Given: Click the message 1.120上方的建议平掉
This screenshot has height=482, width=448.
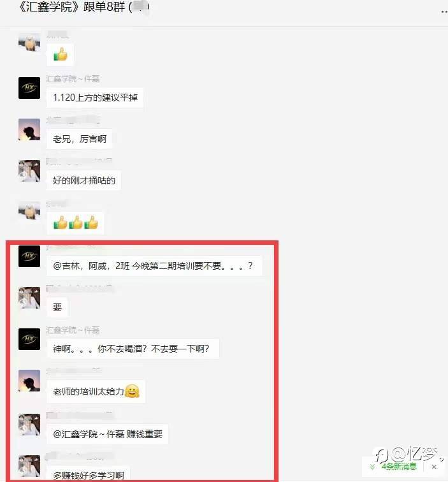Looking at the screenshot, I should [x=95, y=98].
